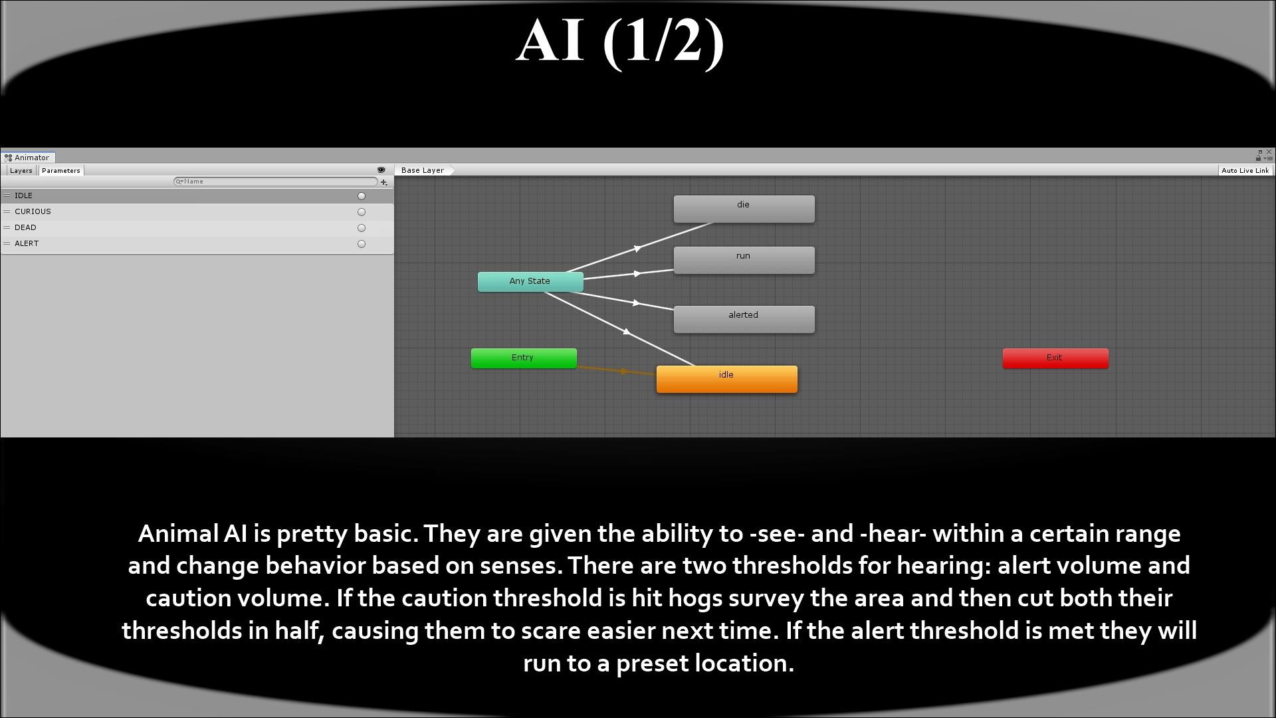Screen dimensions: 1276x718
Task: Click the add parameter button (+)
Action: [384, 181]
